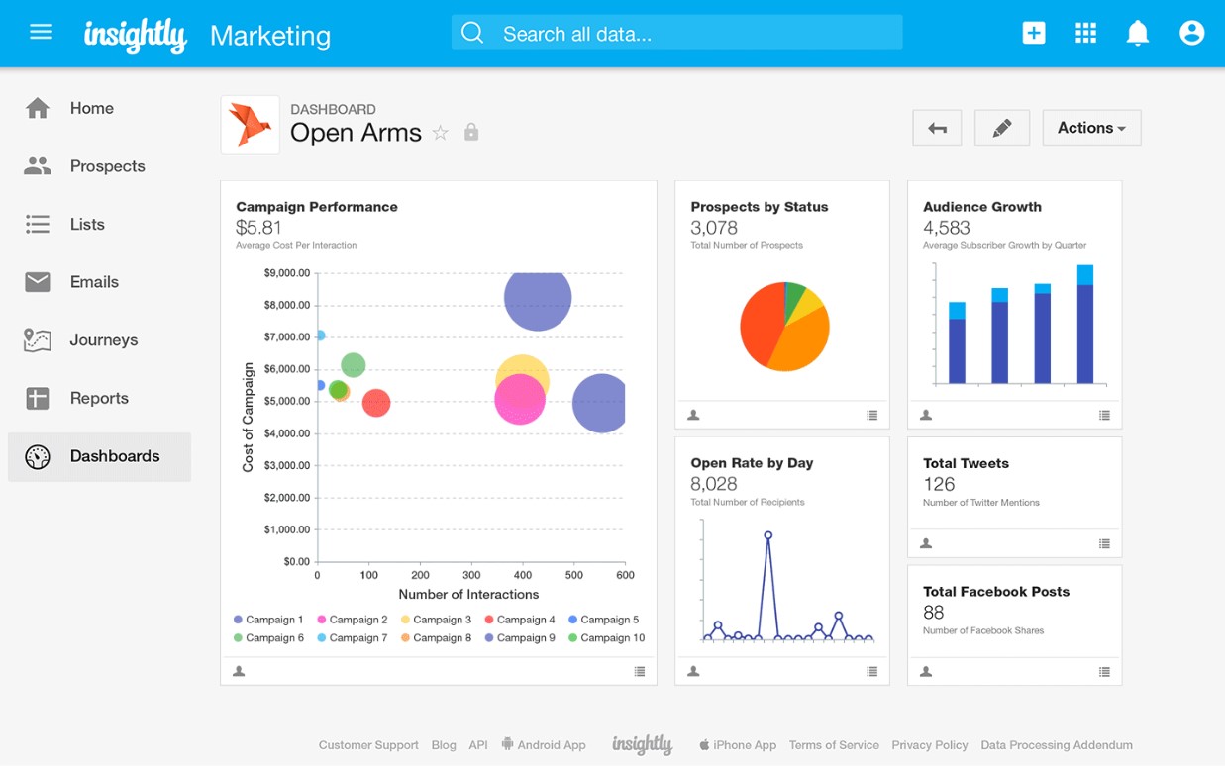Open the list menu on Prospects by Status card

(x=872, y=416)
